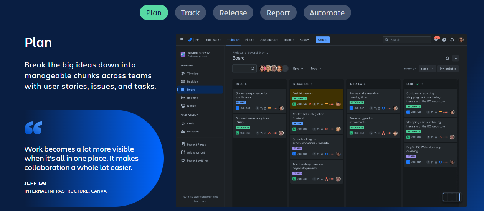
Task: Open the Filter dropdown menu
Action: click(250, 40)
